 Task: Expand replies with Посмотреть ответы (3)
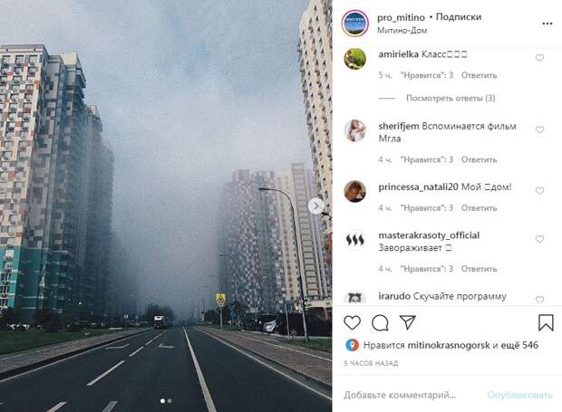click(x=451, y=98)
